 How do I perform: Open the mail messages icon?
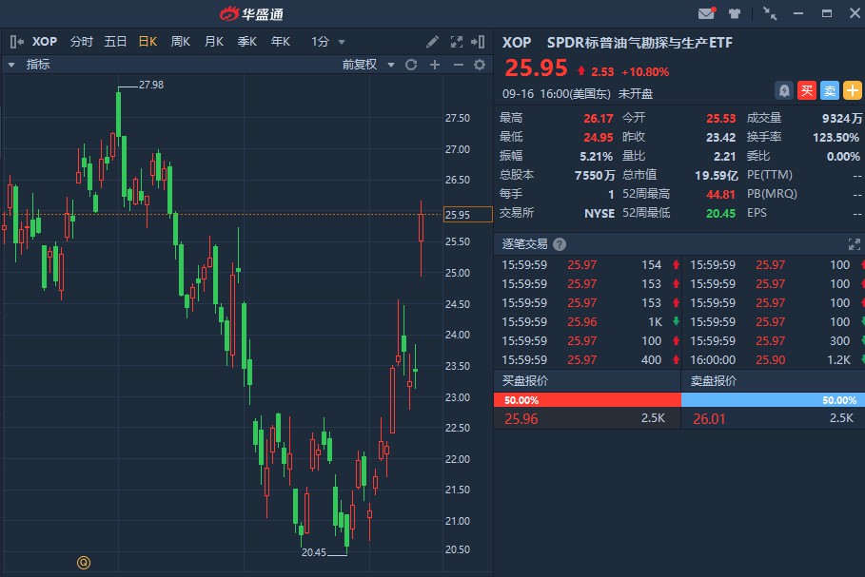(707, 13)
